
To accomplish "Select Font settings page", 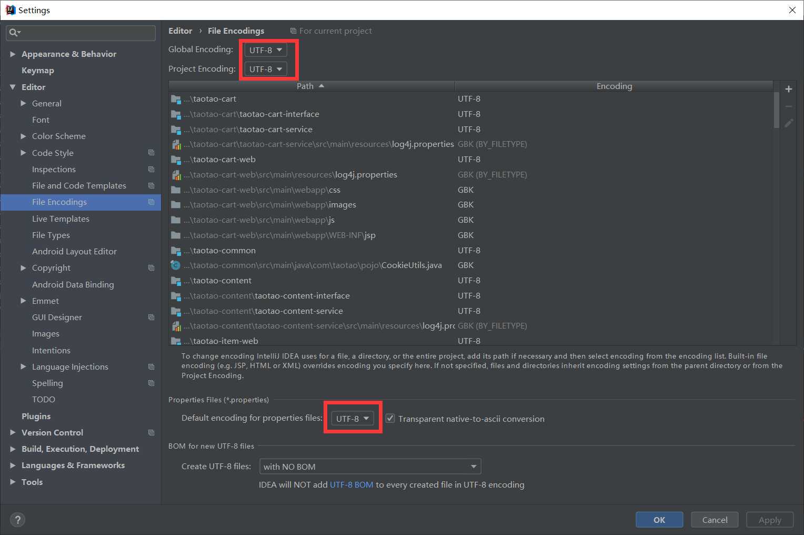I will pos(41,120).
